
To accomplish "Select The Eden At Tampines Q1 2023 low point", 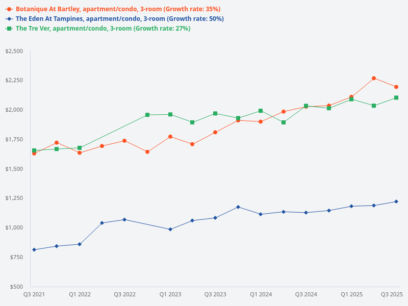I will pos(170,229).
